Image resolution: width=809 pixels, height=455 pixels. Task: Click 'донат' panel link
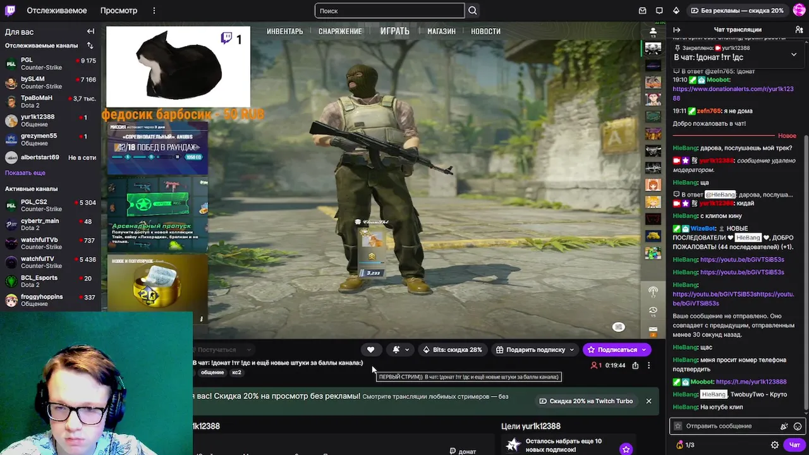point(463,451)
